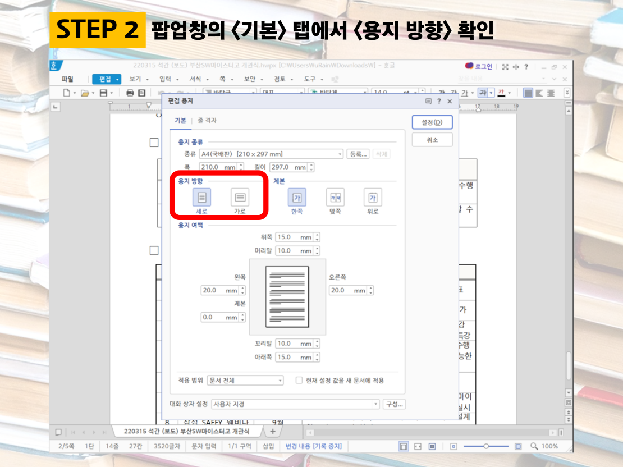Click the 꼬리말 margin input field
Screen dimensions: 623x467
(295, 344)
